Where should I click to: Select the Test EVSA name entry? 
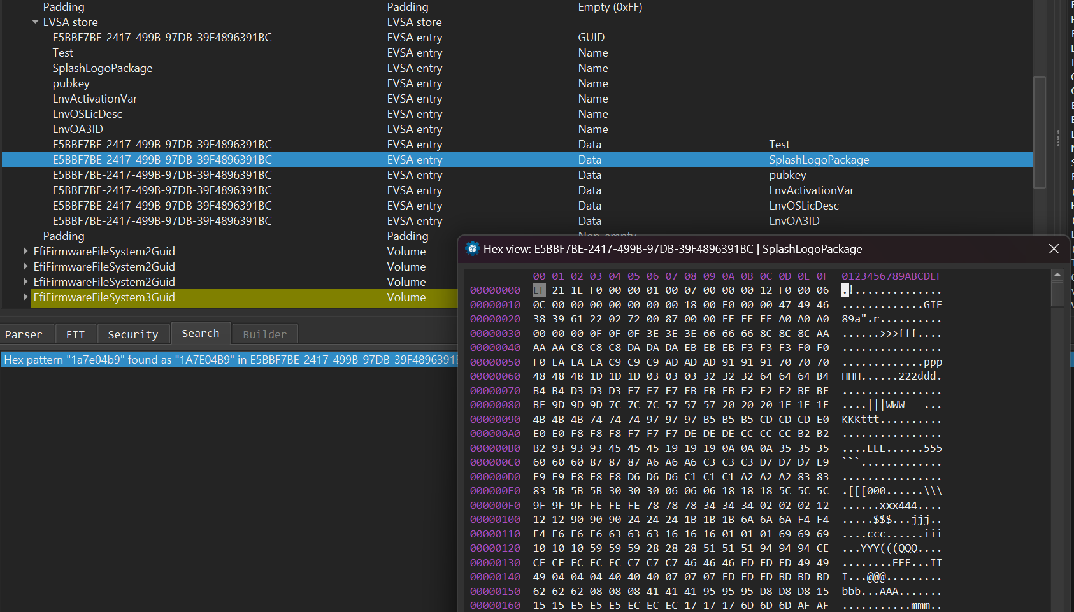tap(517, 53)
